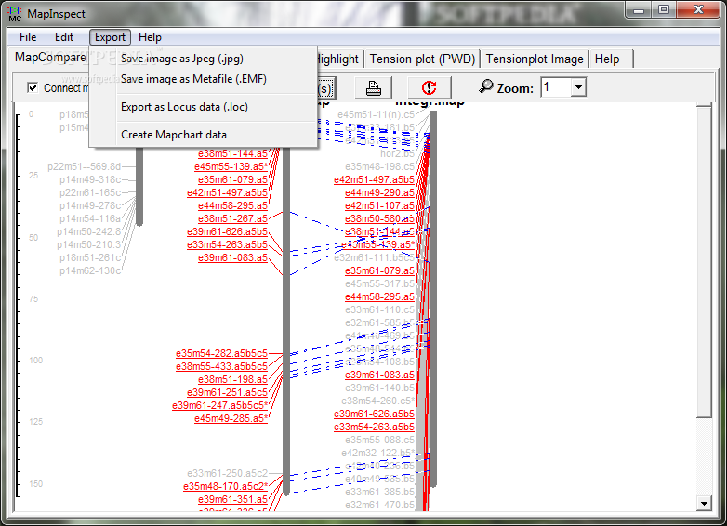Click the print map icon button
The image size is (727, 526).
(373, 87)
